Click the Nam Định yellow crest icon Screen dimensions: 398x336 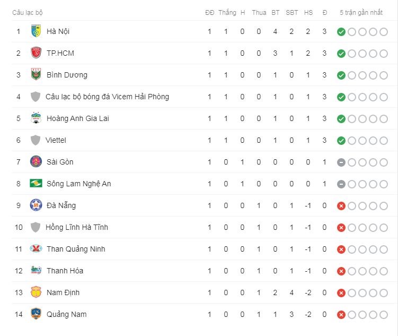tap(36, 292)
